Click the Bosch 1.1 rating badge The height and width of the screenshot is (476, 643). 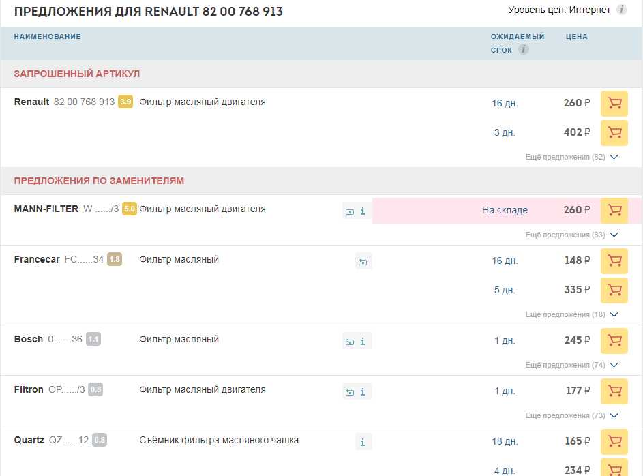click(93, 339)
